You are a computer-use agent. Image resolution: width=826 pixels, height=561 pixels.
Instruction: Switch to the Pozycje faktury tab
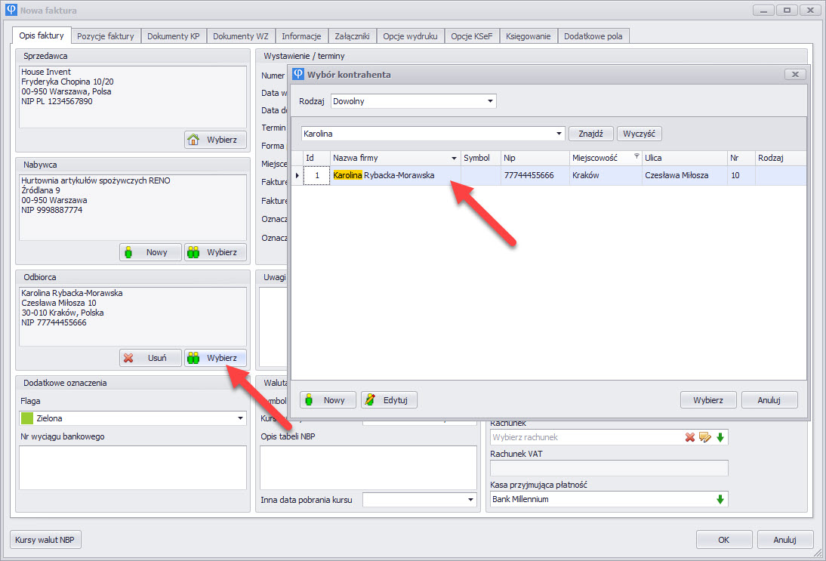pyautogui.click(x=106, y=35)
